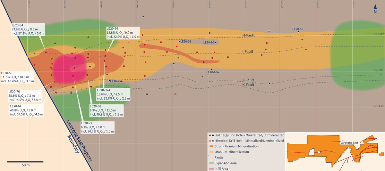Click the 'incl. 57.1% U3O8 / 5.0 m' line
Viewport: 385px width, 171px height.
[x=28, y=33]
